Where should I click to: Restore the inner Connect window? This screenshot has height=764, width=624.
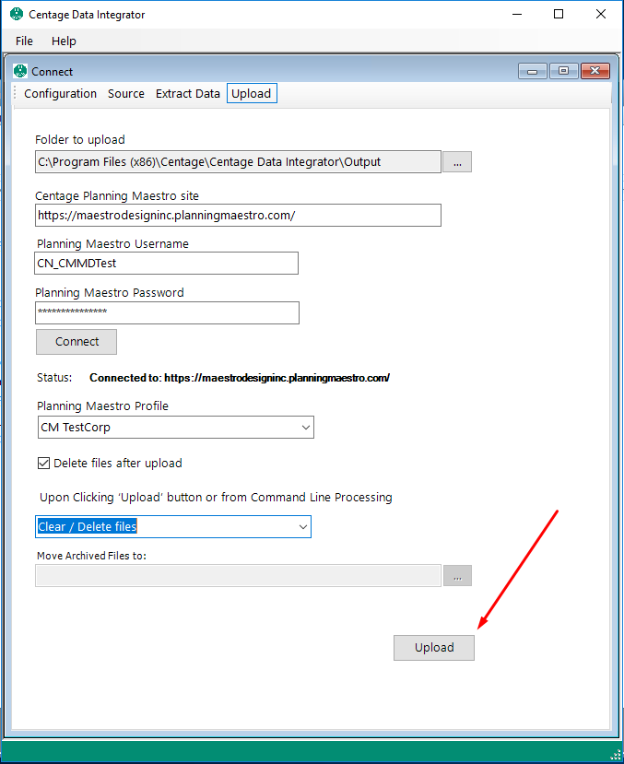pos(563,71)
